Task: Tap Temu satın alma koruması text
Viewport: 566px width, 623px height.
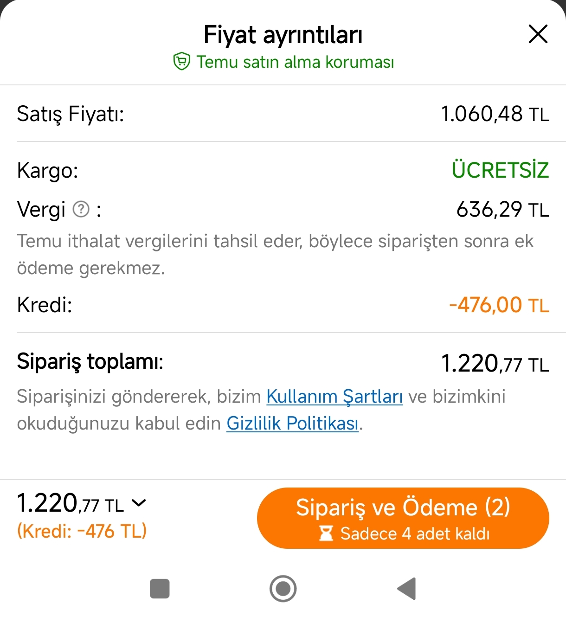Action: pos(295,62)
